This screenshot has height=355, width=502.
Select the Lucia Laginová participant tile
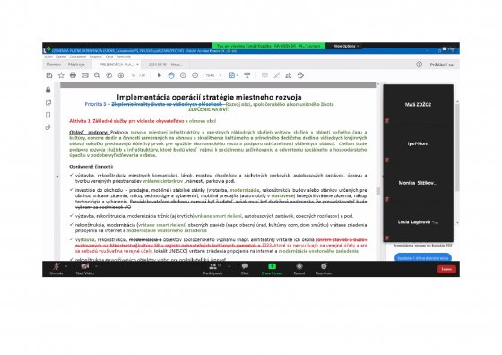[x=418, y=221]
